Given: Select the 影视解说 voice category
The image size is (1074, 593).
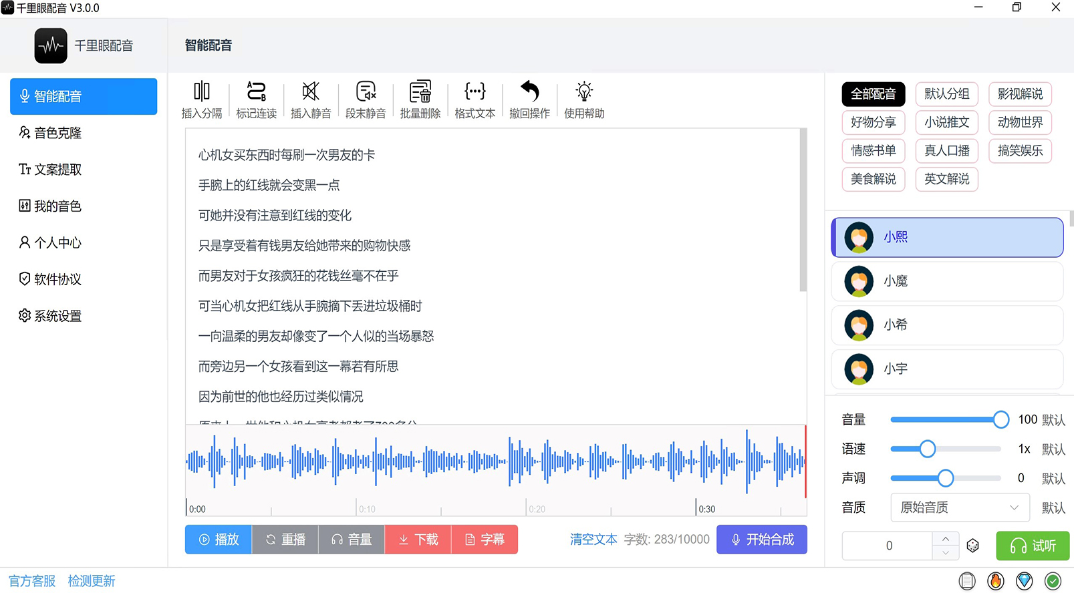Looking at the screenshot, I should (x=1020, y=94).
